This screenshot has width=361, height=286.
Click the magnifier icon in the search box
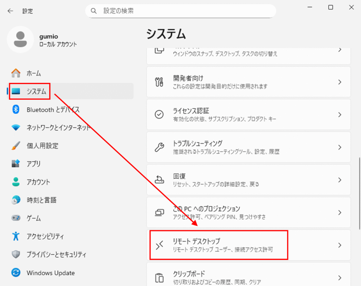(94, 11)
